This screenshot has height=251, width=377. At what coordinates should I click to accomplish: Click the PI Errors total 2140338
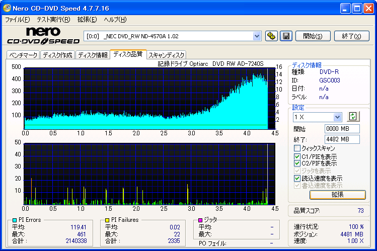click(76, 240)
